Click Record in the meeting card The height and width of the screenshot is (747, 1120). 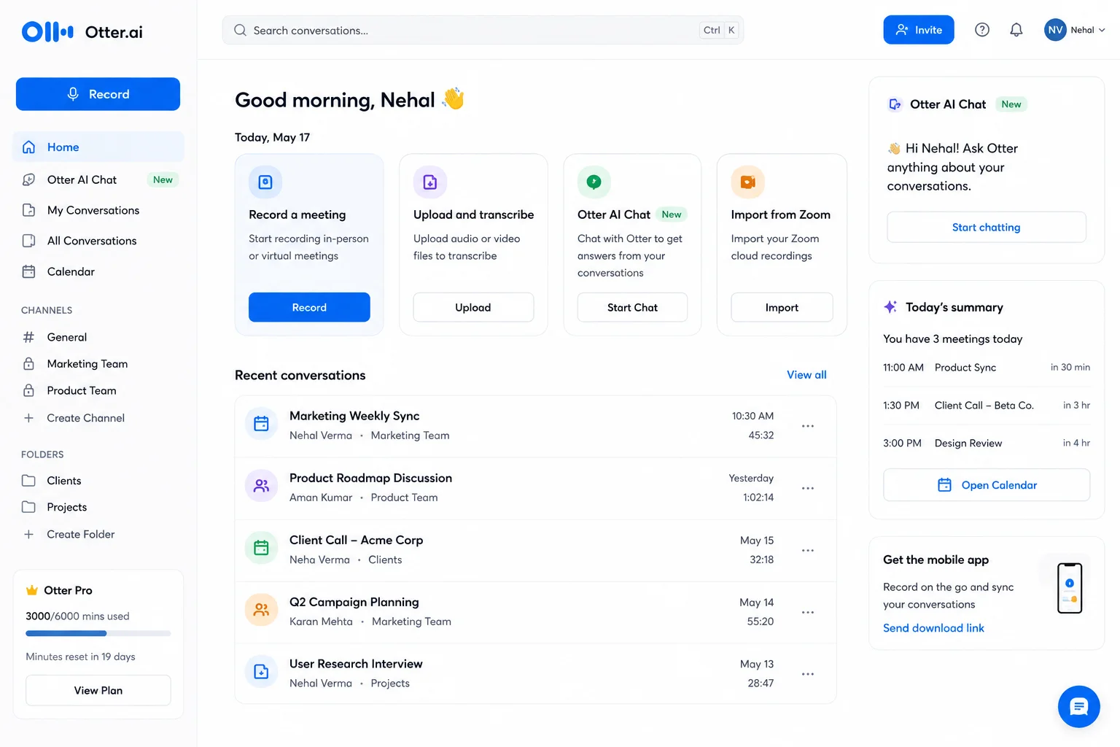click(309, 307)
